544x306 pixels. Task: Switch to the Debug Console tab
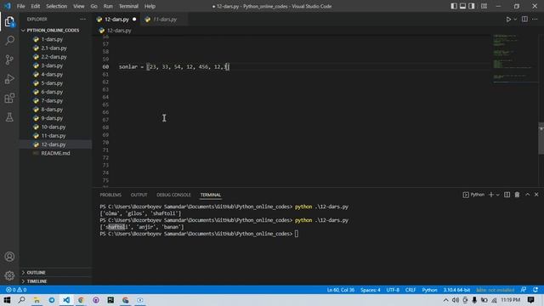pyautogui.click(x=173, y=195)
